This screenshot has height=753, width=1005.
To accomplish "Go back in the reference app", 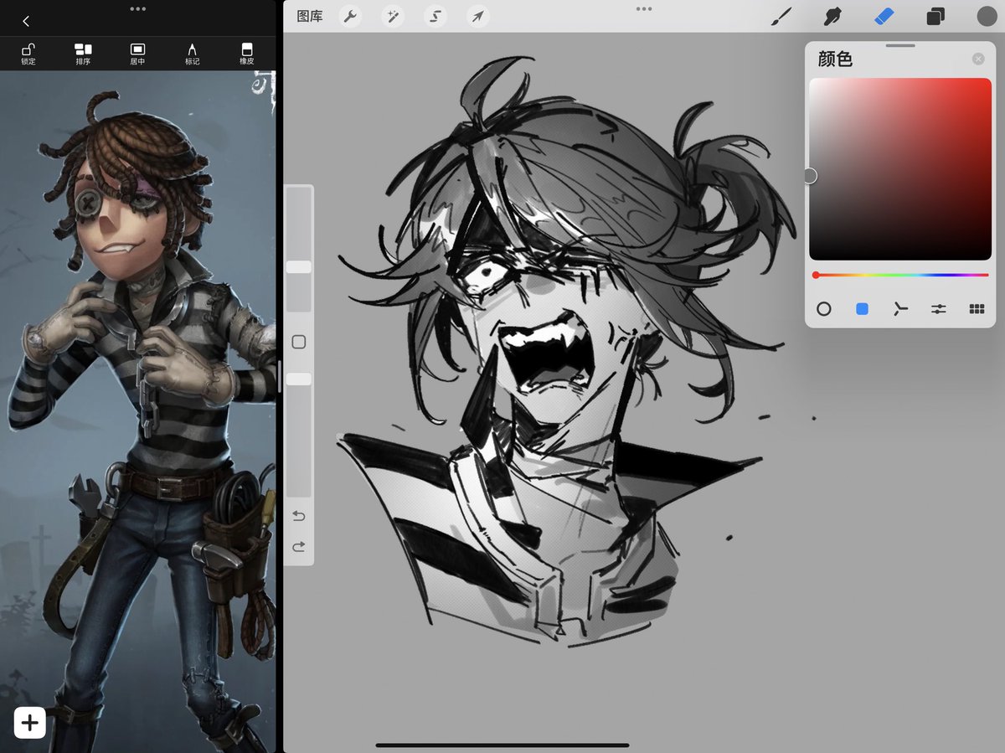I will tap(26, 21).
